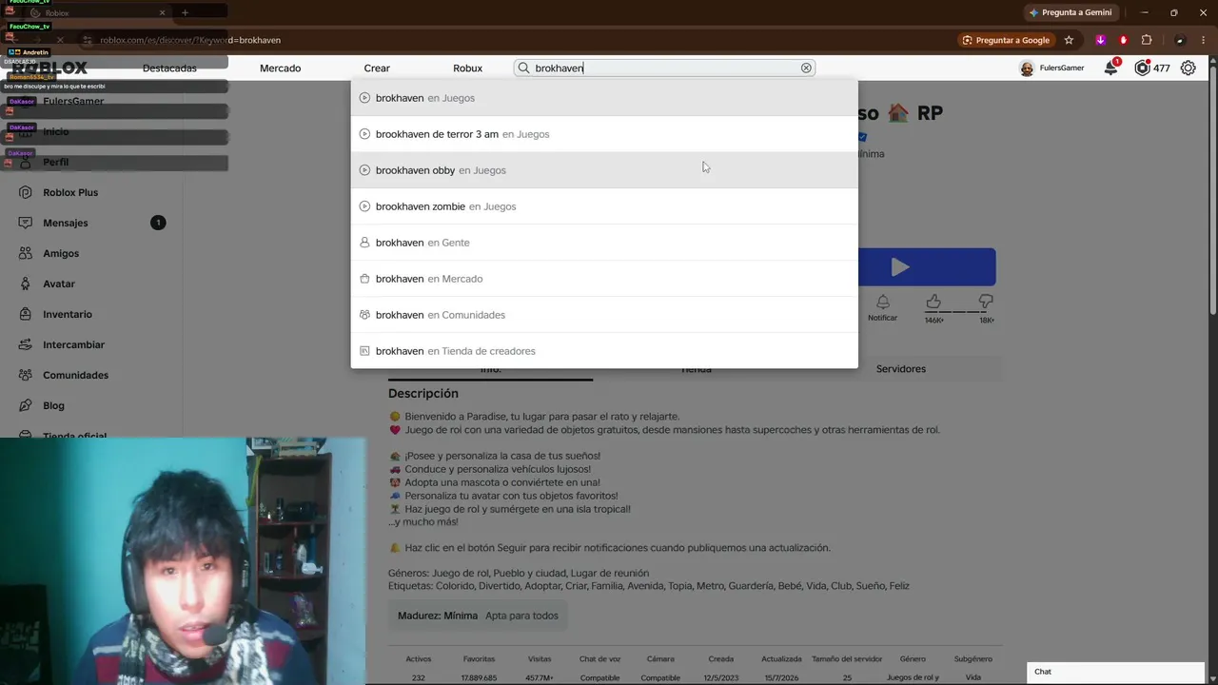Open the Robux balance icon showing 477

(1143, 68)
